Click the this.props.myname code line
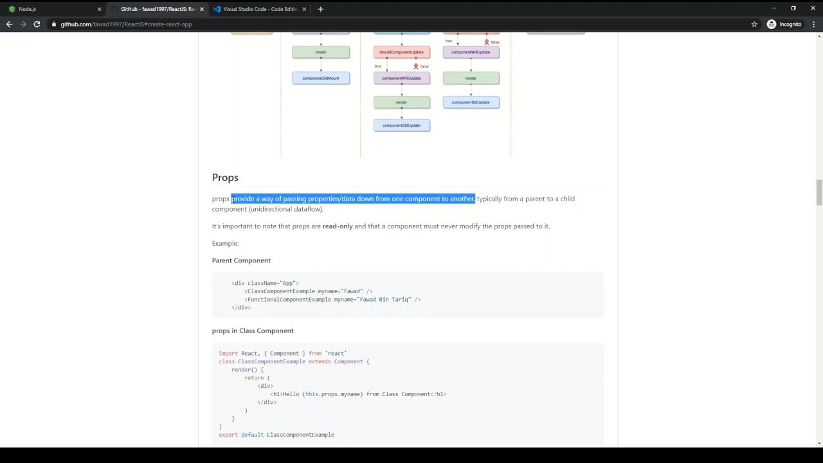The image size is (823, 463). [358, 394]
